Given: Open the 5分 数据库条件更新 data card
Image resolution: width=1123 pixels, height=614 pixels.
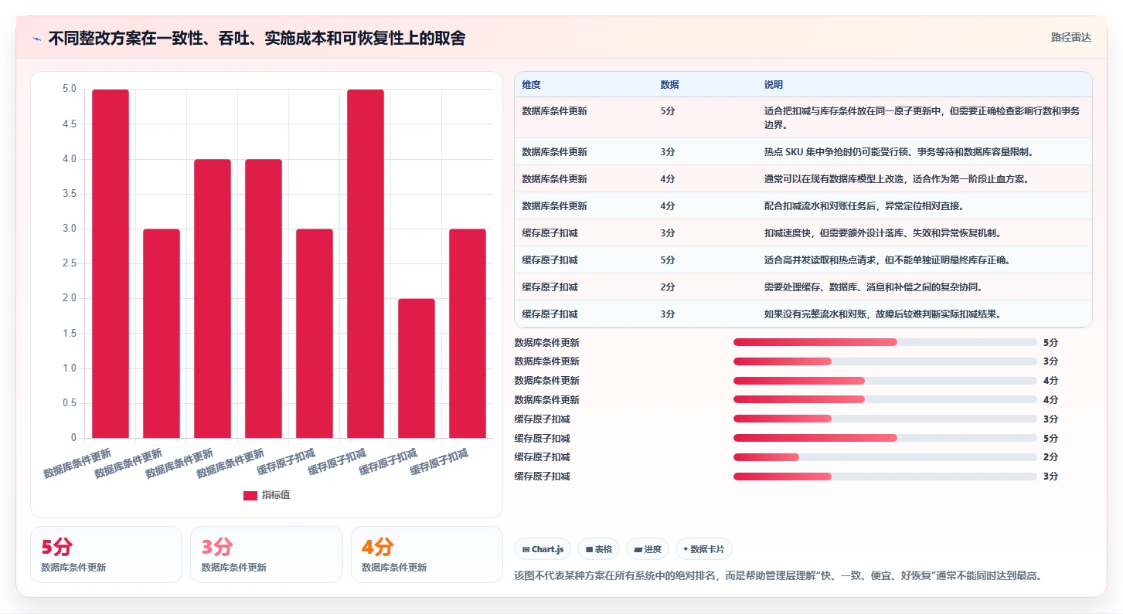Looking at the screenshot, I should click(x=106, y=555).
